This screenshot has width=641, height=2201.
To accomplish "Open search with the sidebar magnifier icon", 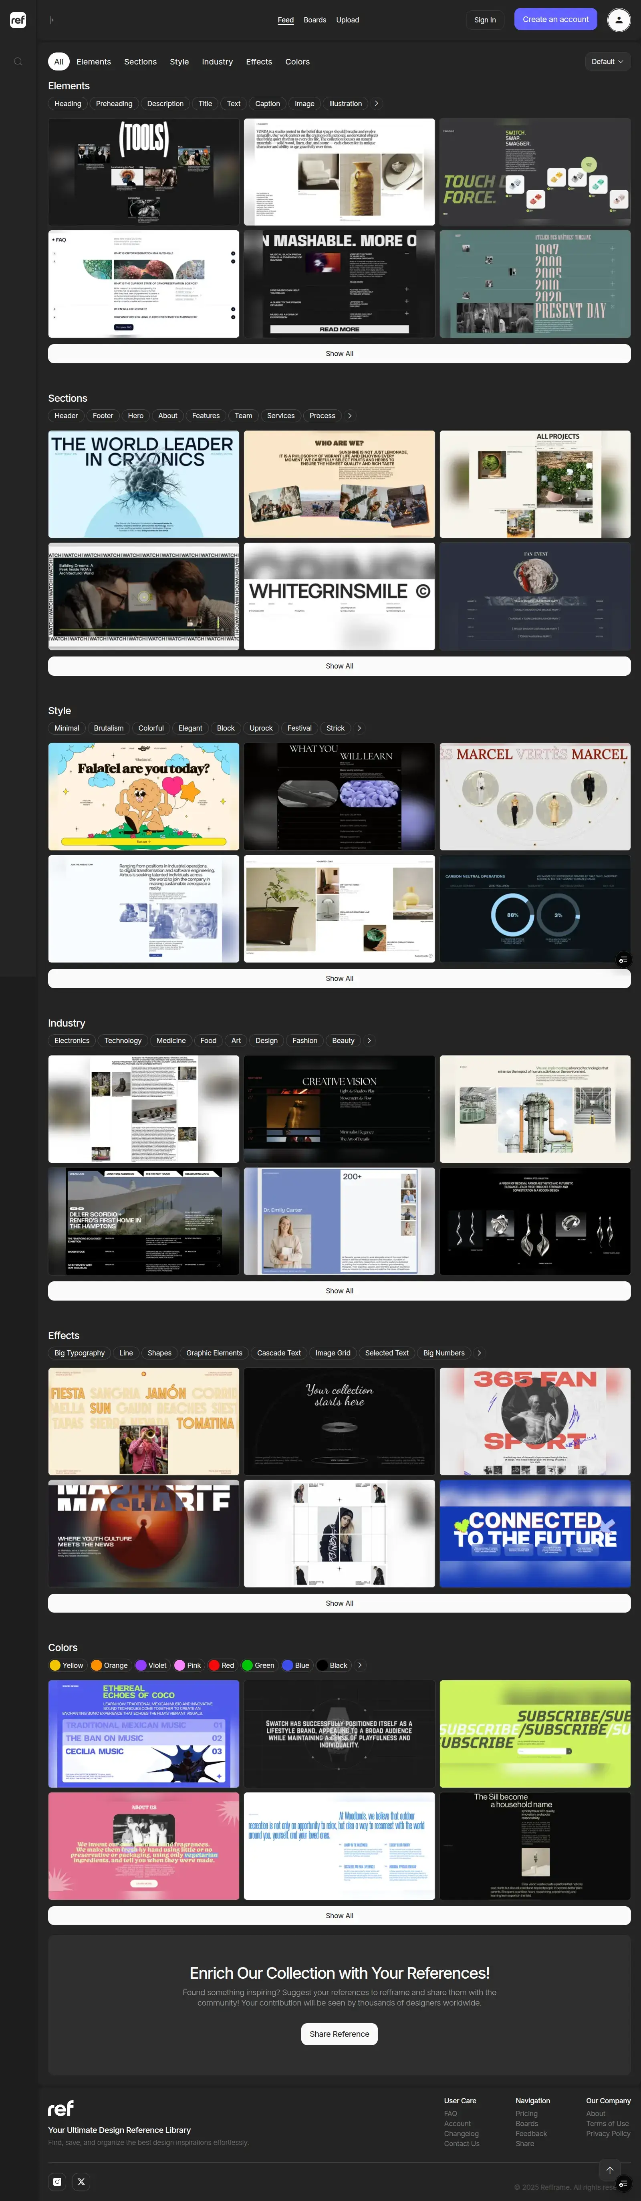I will pyautogui.click(x=18, y=62).
